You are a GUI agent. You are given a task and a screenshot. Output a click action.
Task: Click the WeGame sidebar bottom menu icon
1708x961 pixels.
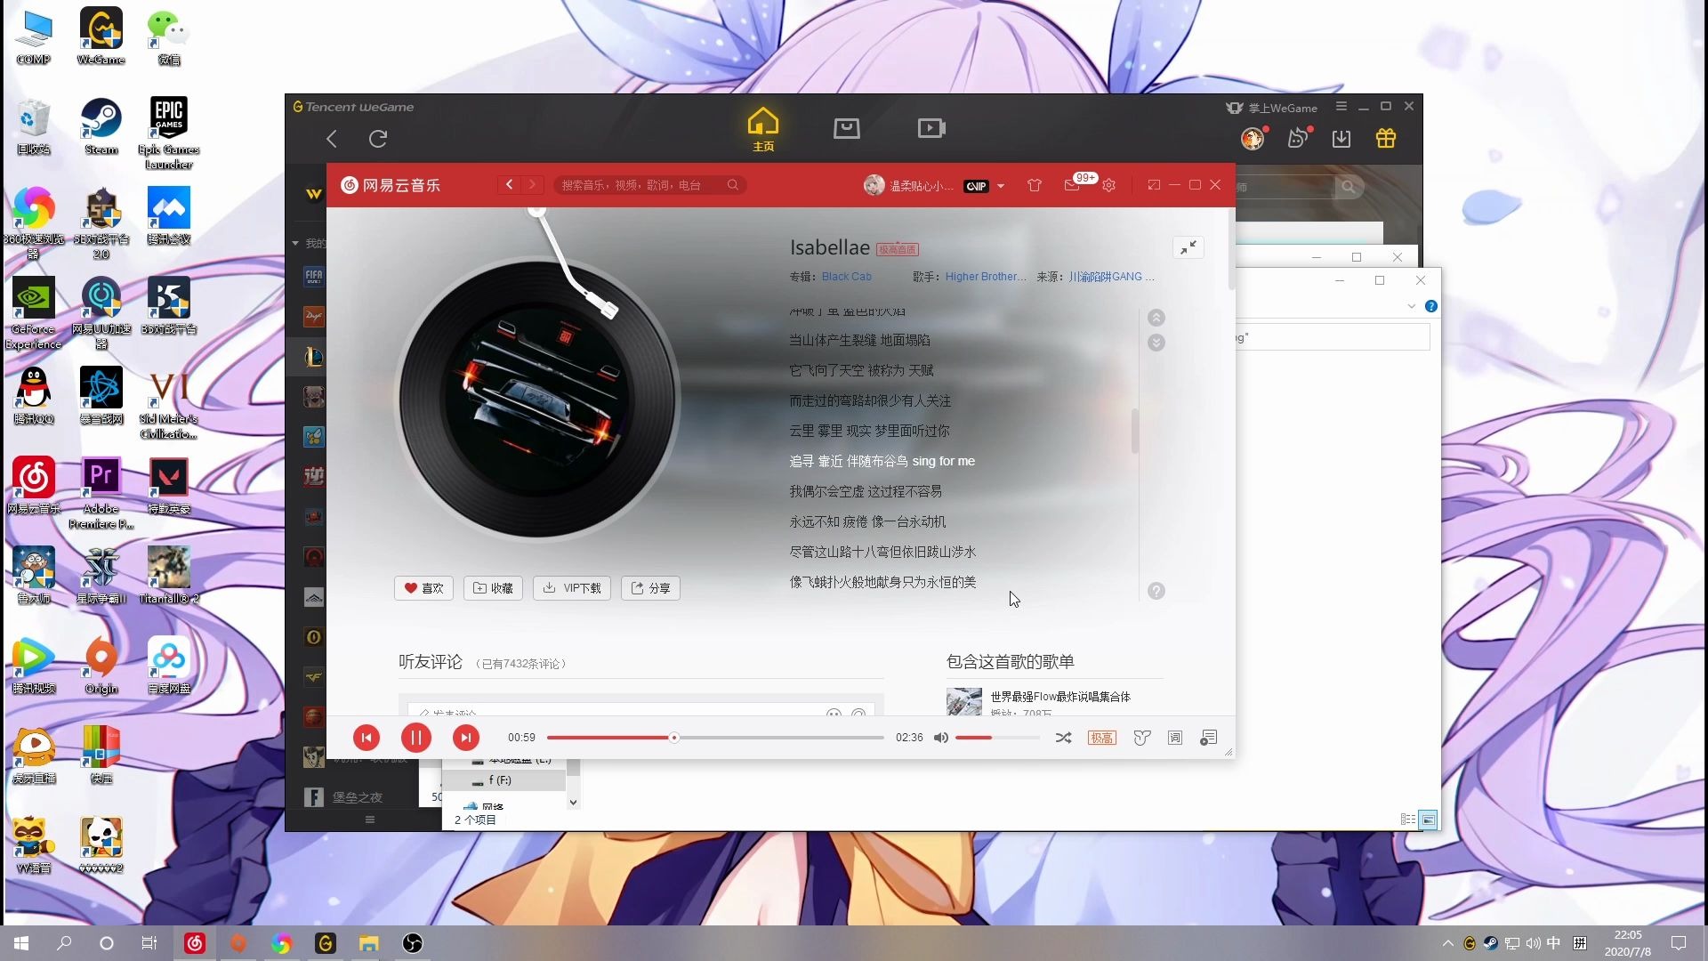(370, 820)
